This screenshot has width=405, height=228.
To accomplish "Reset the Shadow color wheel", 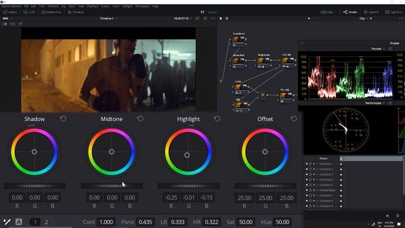I will (63, 118).
